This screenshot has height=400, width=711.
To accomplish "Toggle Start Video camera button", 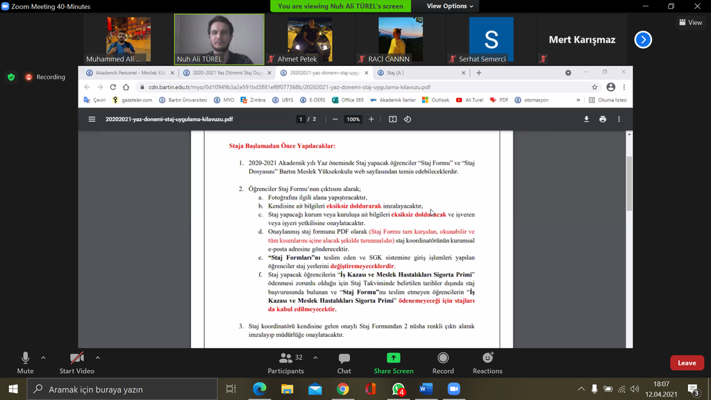I will click(x=76, y=362).
